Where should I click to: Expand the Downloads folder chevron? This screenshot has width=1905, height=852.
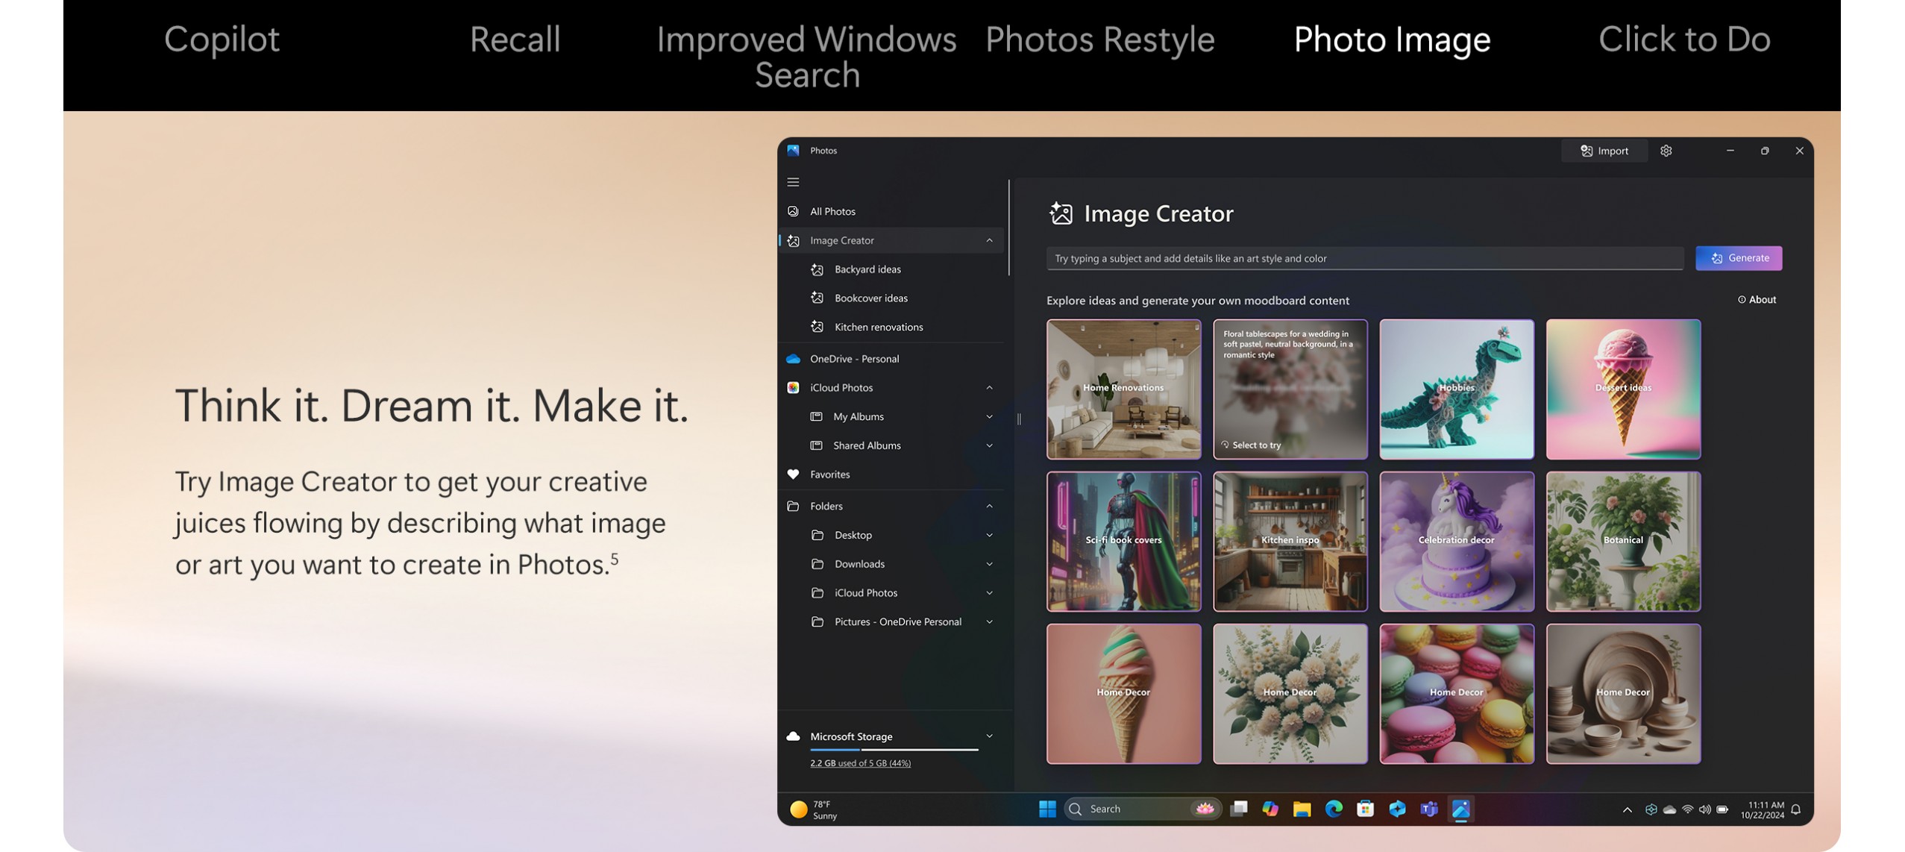tap(989, 564)
